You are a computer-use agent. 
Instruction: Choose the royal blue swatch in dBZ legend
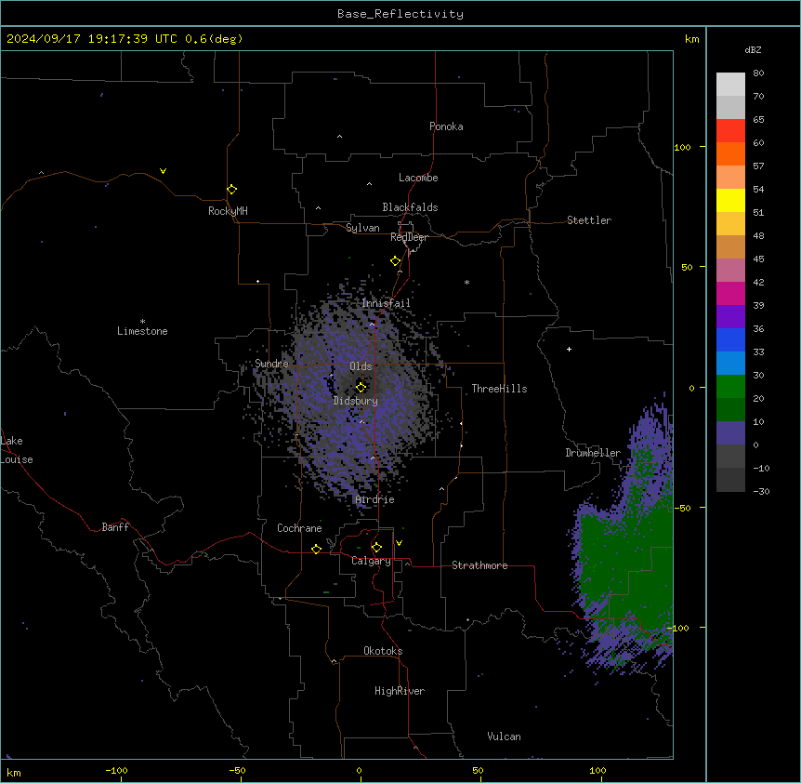click(x=730, y=339)
